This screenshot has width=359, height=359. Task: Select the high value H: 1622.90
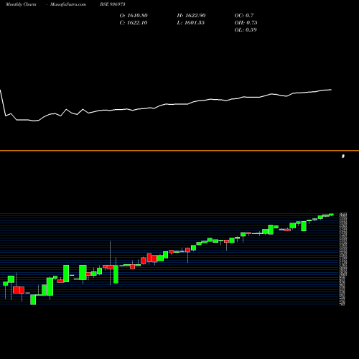[191, 16]
